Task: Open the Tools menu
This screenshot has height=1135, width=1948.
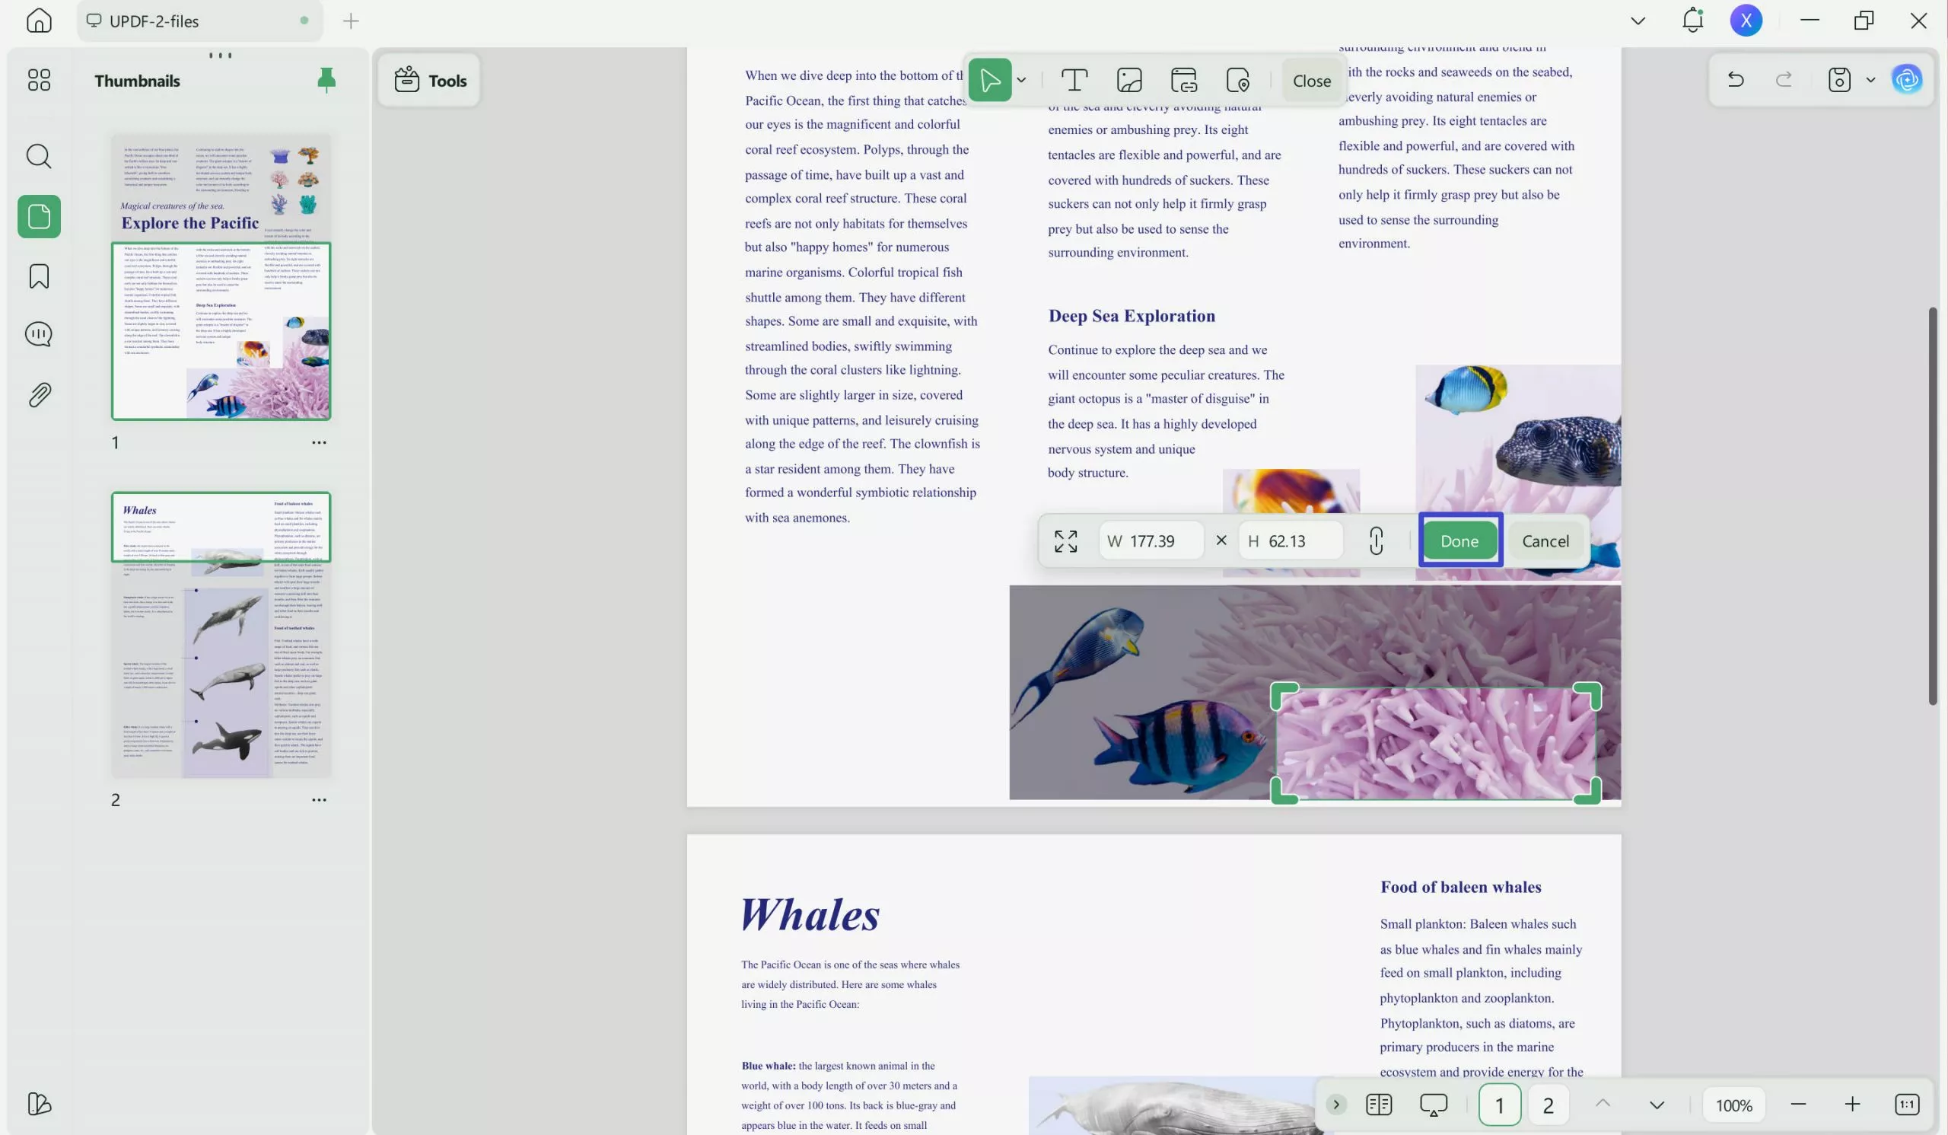Action: click(430, 81)
